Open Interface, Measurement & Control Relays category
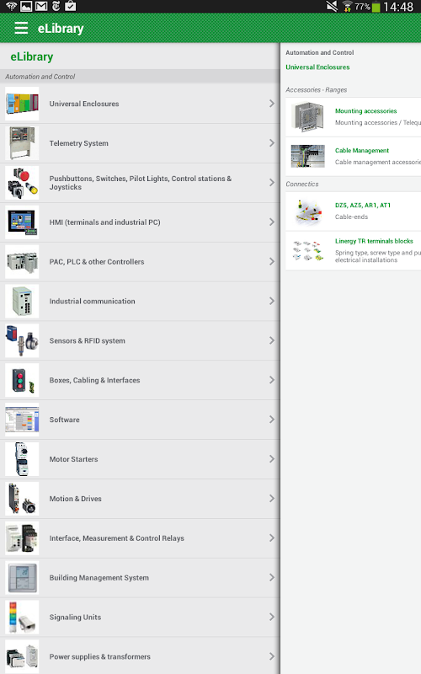421x674 pixels. coord(140,538)
